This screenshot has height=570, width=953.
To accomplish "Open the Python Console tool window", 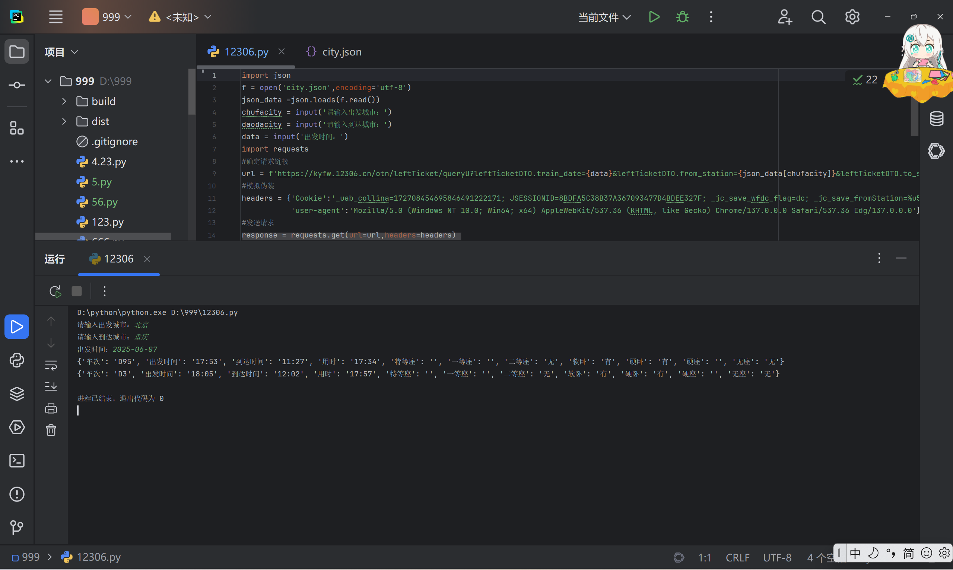I will coord(16,360).
